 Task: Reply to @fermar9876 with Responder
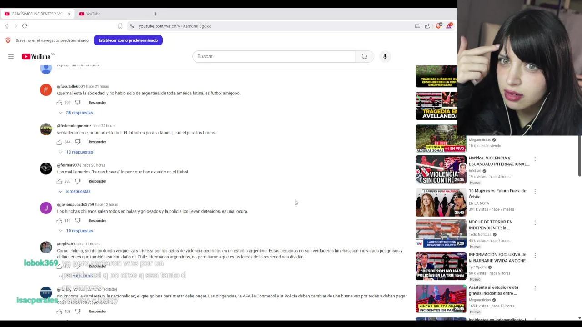click(x=97, y=181)
